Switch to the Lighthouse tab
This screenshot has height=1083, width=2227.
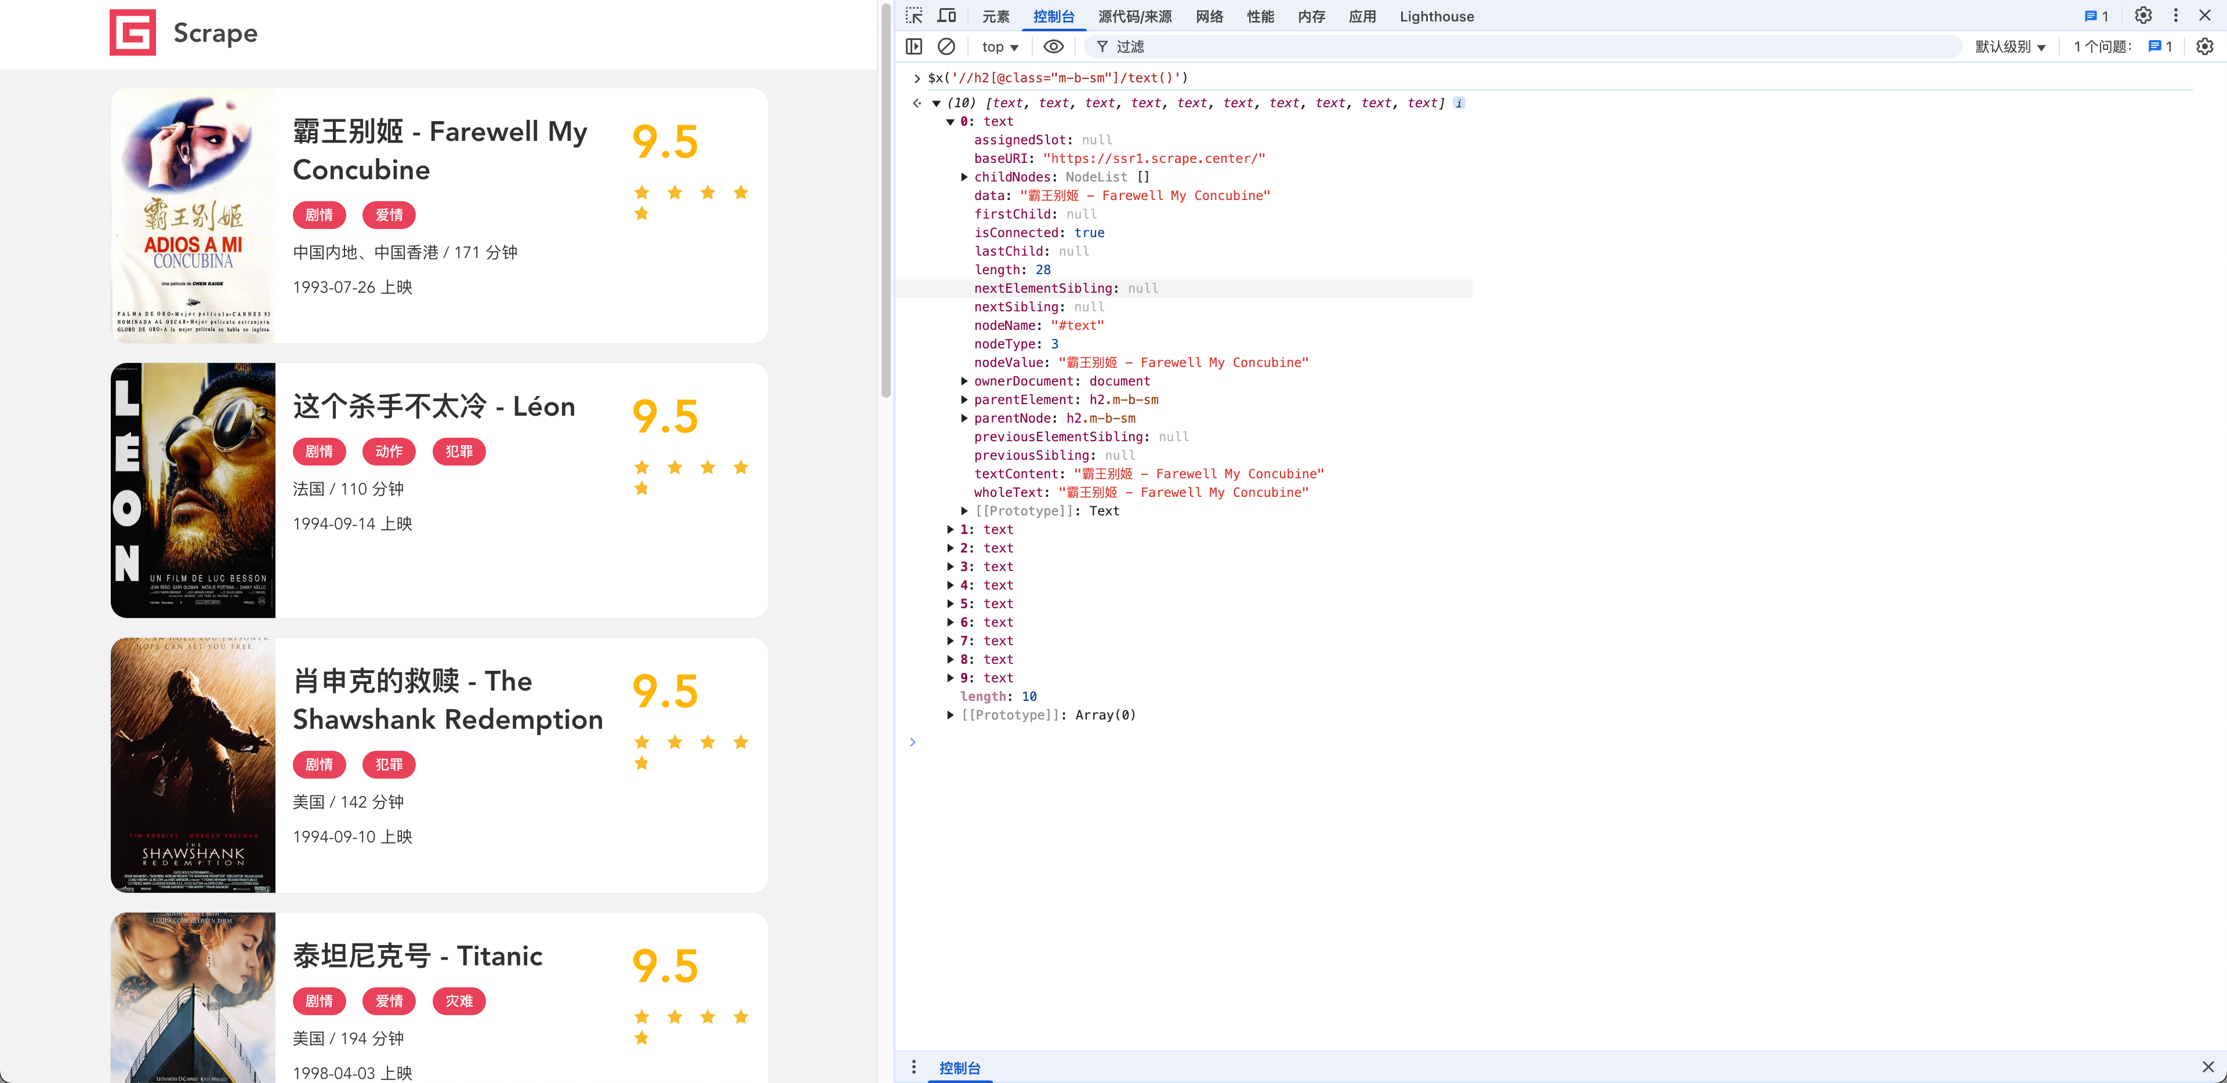click(x=1436, y=16)
